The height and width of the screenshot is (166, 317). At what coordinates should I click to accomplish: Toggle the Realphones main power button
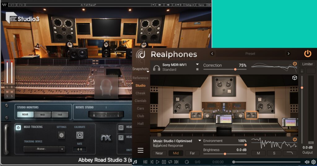[308, 54]
